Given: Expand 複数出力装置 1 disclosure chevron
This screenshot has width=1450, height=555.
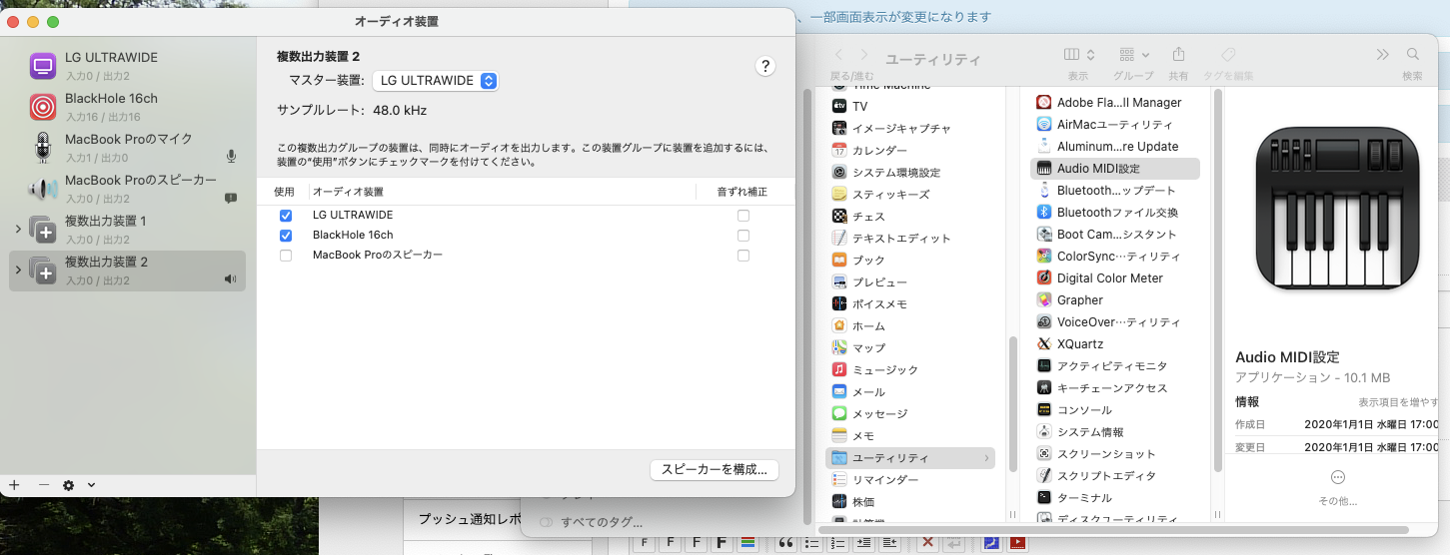Looking at the screenshot, I should [18, 230].
